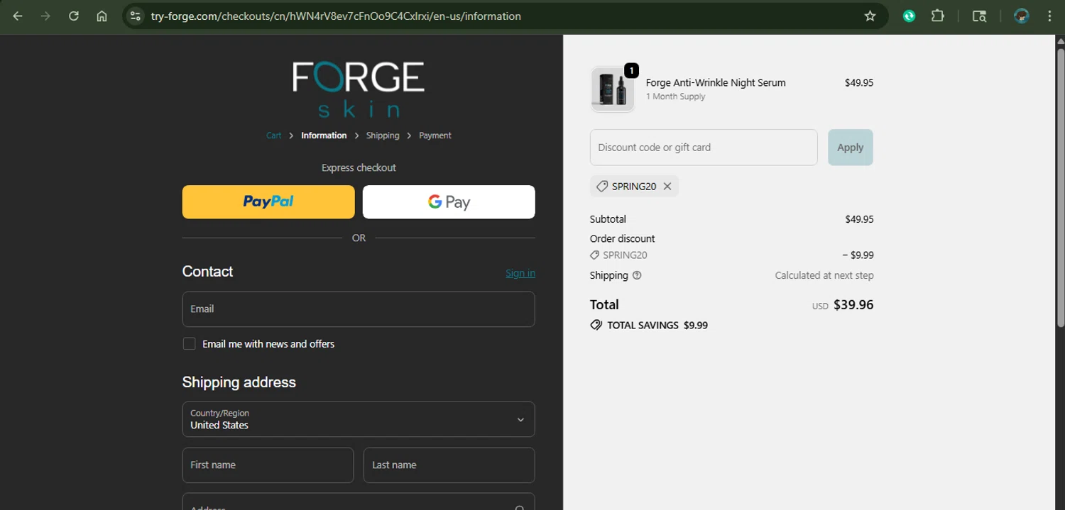Focus the Discount code or gift card field
Image resolution: width=1065 pixels, height=510 pixels.
click(704, 148)
